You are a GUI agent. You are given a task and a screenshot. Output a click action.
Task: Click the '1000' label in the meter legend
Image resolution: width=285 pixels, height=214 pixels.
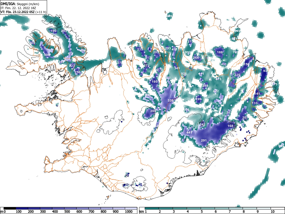(x=129, y=212)
